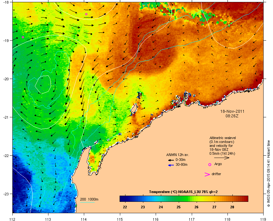Click the date label 18-Nov-2011
The height and width of the screenshot is (221, 273).
coord(232,111)
